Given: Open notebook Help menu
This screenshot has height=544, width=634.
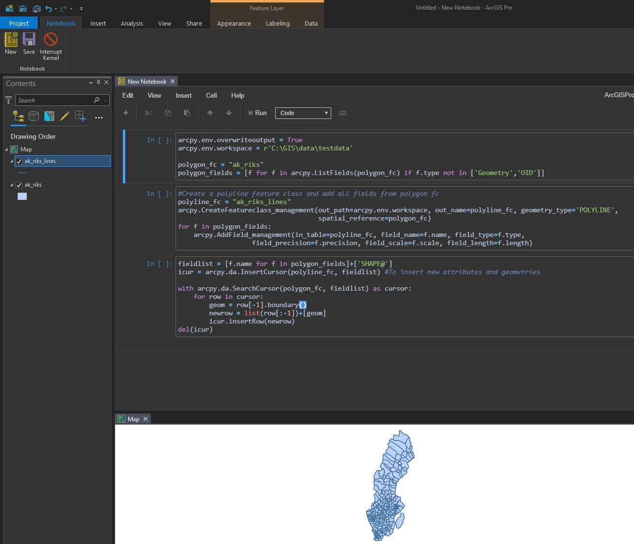Looking at the screenshot, I should tap(237, 95).
